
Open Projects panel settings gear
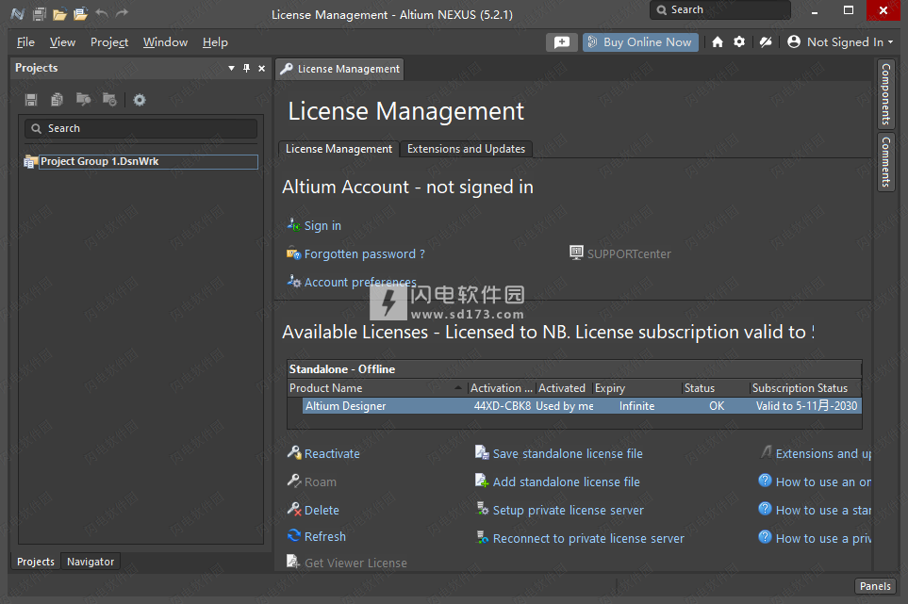point(139,100)
